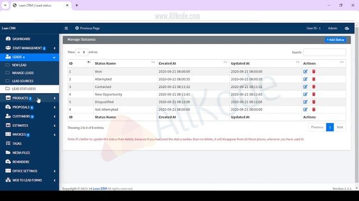The height and width of the screenshot is (201, 359).
Task: Open the Lean CRM footer link
Action: coord(100,189)
